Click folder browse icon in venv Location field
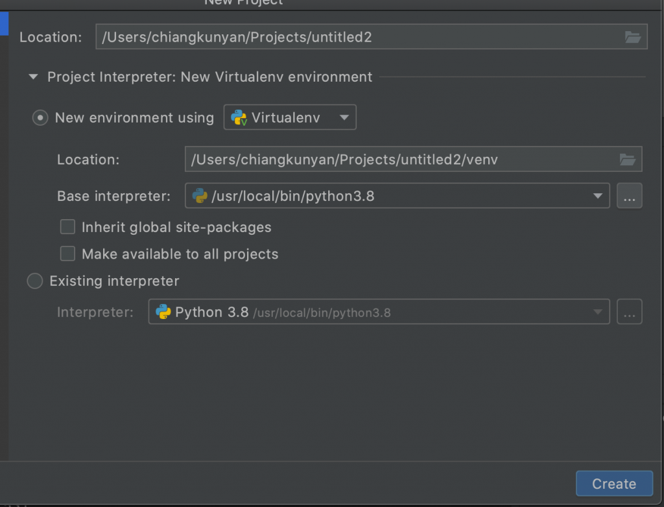Image resolution: width=664 pixels, height=507 pixels. 627,159
